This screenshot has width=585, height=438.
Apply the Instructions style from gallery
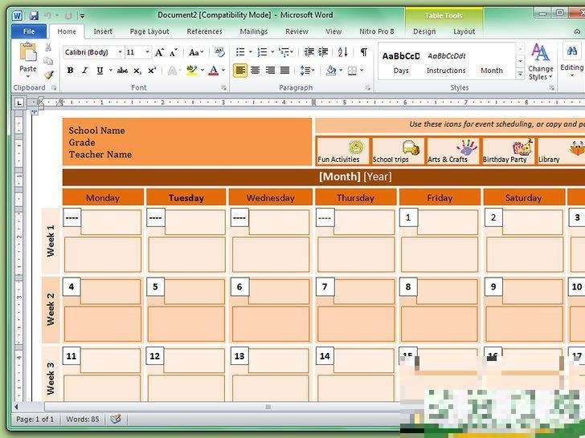click(x=446, y=63)
